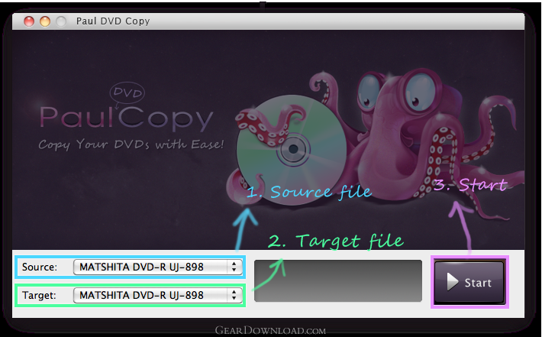Click the "Target:" label
542x337 pixels.
click(39, 296)
